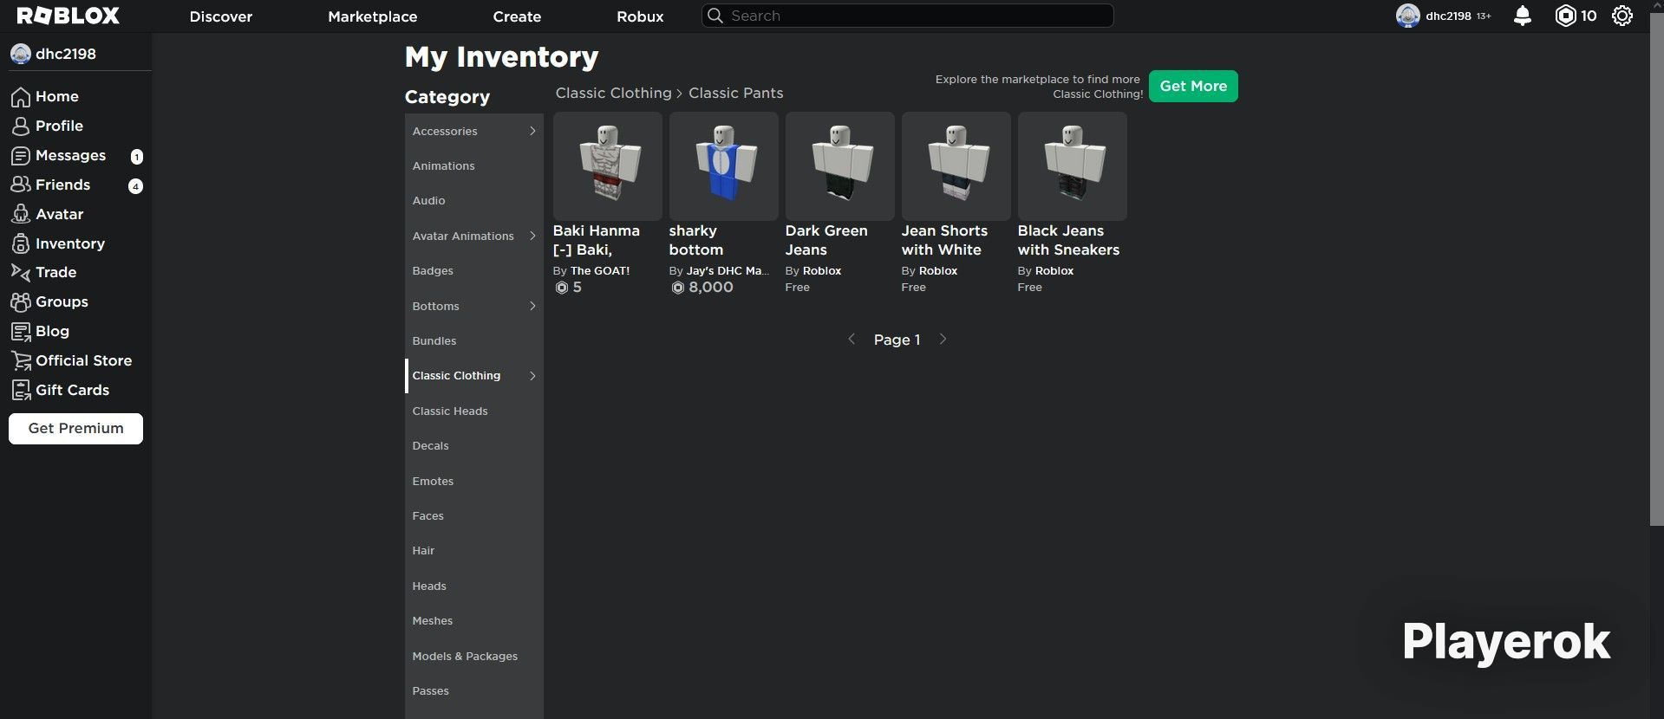Open the Black Jeans with Sneakers thumbnail

1073,165
